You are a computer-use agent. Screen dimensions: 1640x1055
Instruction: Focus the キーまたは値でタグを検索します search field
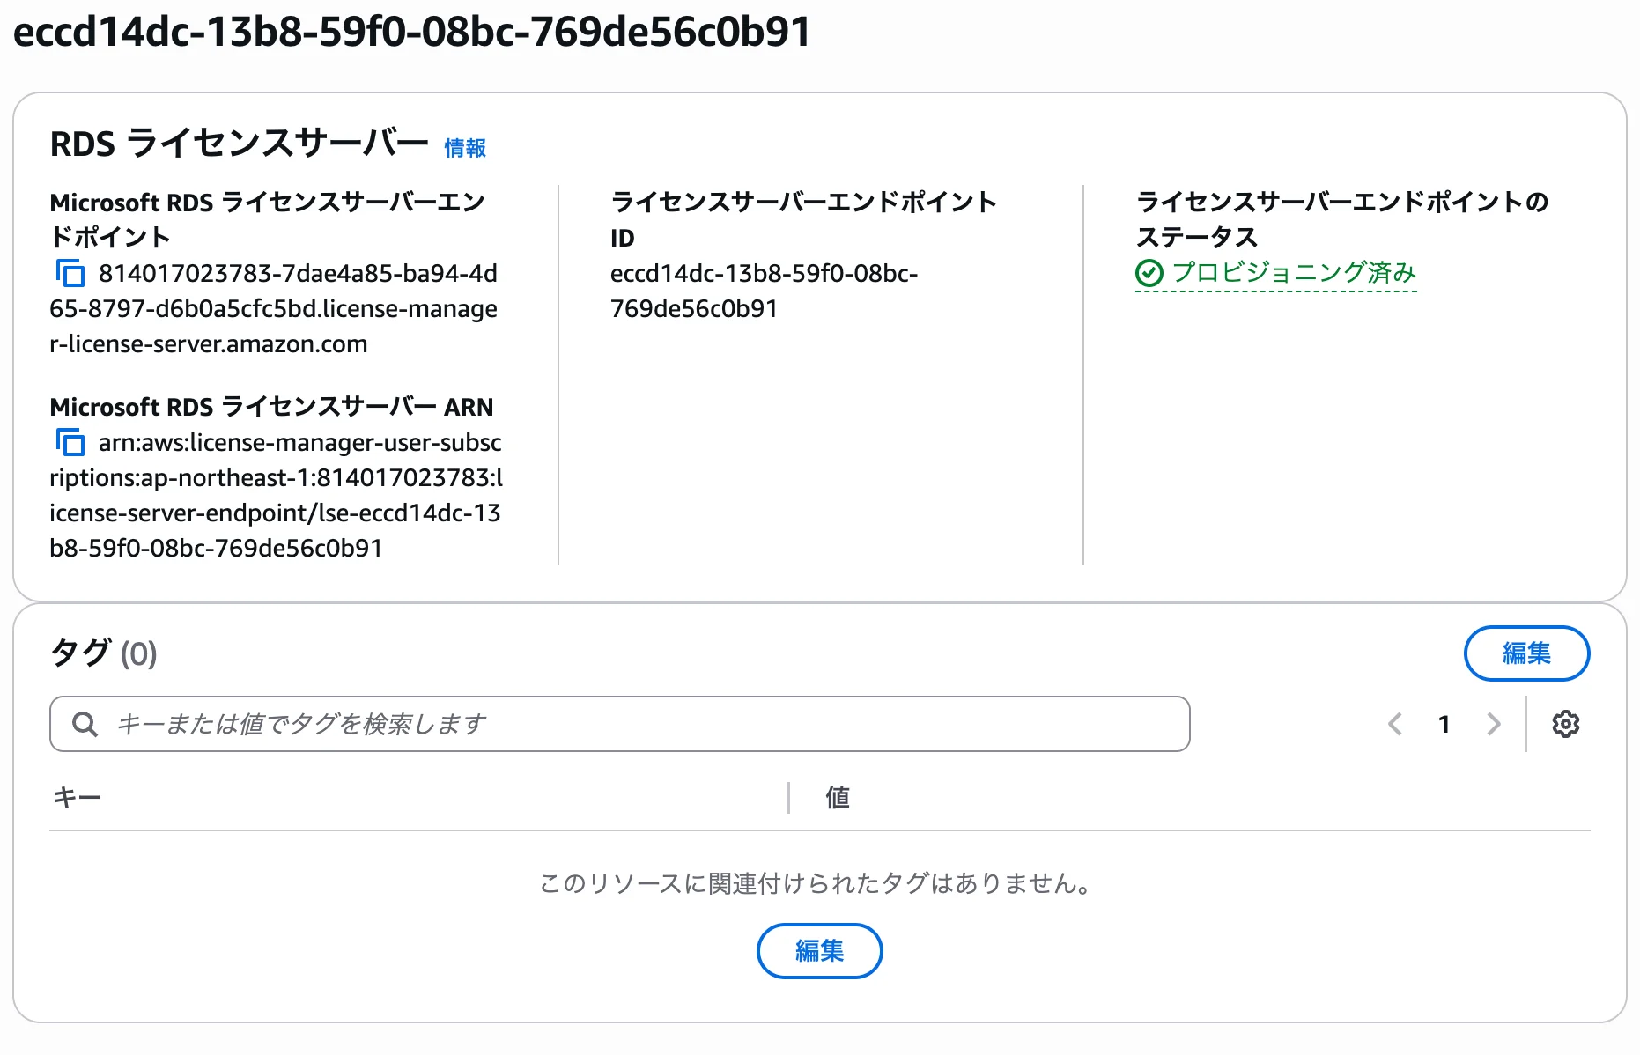click(x=617, y=724)
